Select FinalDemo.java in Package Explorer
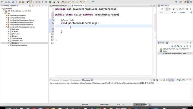This screenshot has width=193, height=109. click(x=17, y=41)
